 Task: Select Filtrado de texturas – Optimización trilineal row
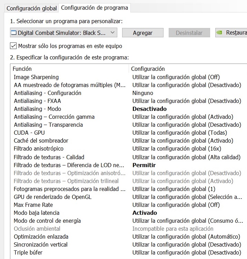tap(129, 181)
